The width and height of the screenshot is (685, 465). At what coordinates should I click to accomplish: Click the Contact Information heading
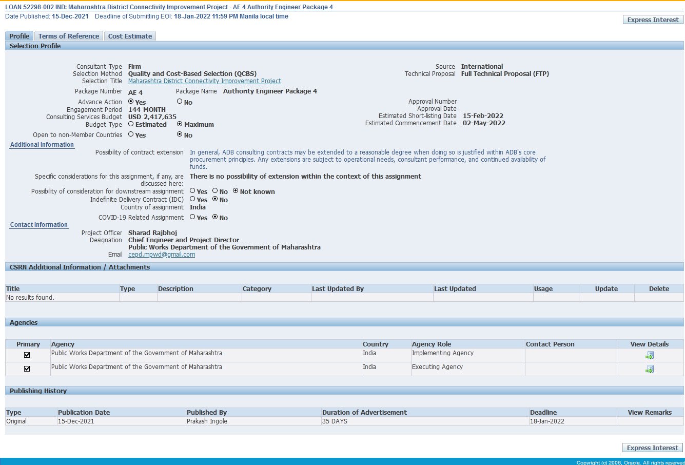[39, 225]
